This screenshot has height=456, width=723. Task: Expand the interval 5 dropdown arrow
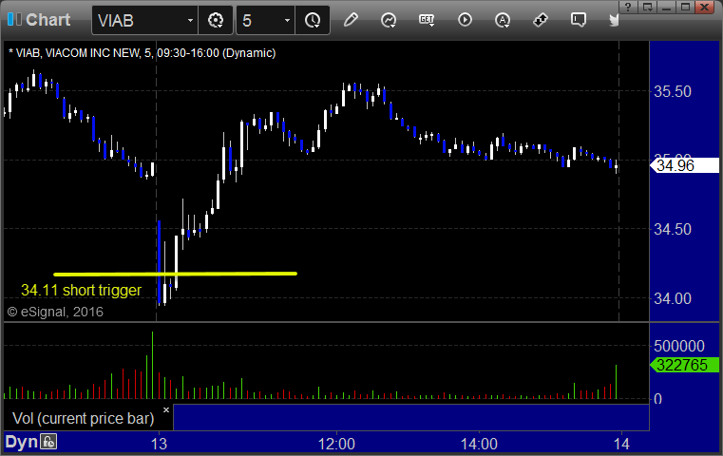pyautogui.click(x=287, y=20)
